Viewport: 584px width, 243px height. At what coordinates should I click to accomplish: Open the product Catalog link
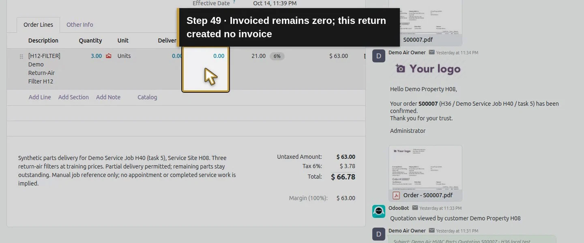click(147, 97)
